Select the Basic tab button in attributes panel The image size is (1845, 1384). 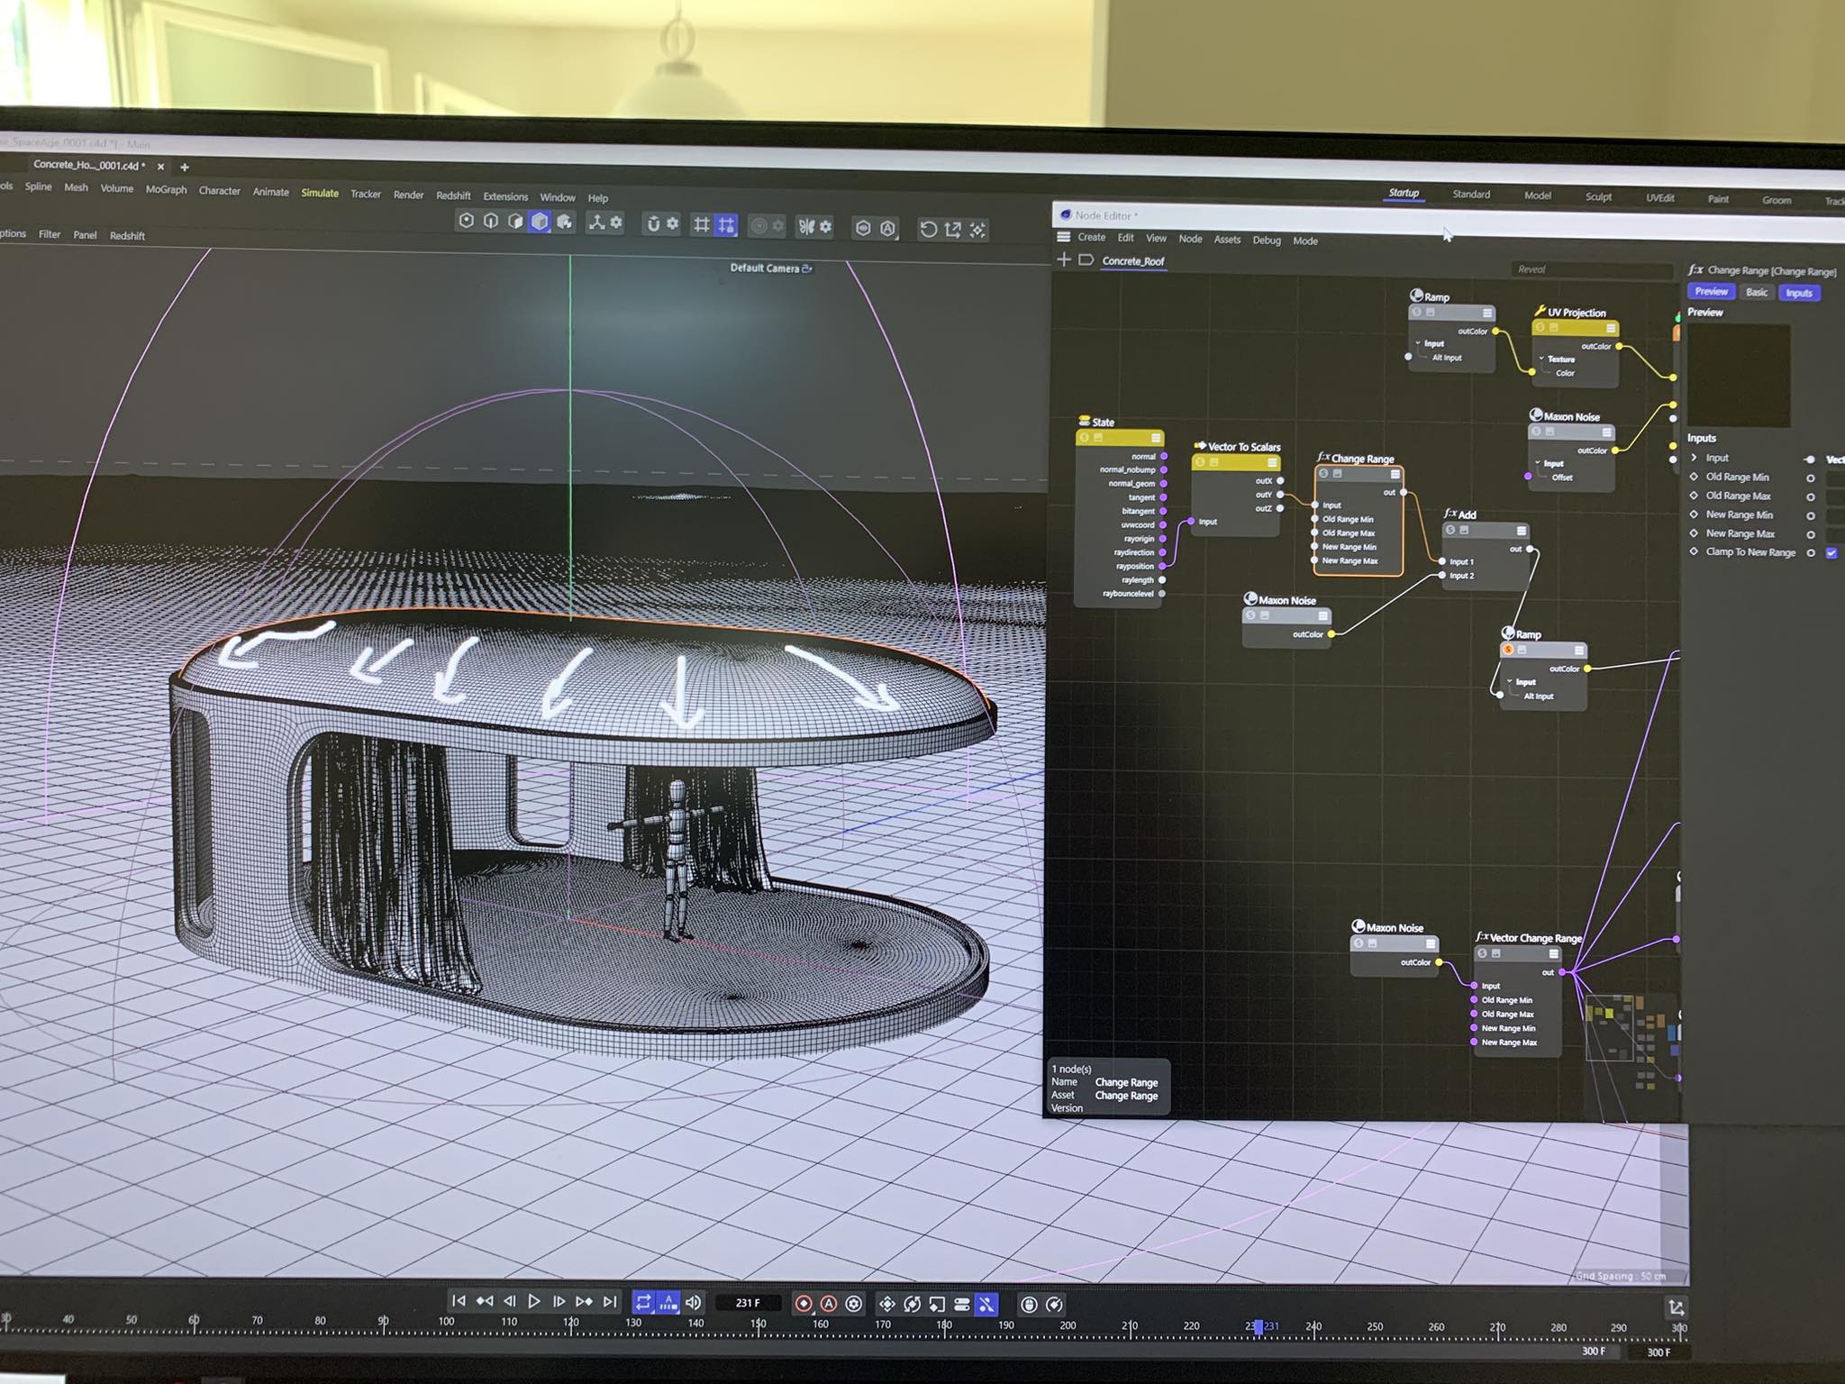pos(1757,292)
